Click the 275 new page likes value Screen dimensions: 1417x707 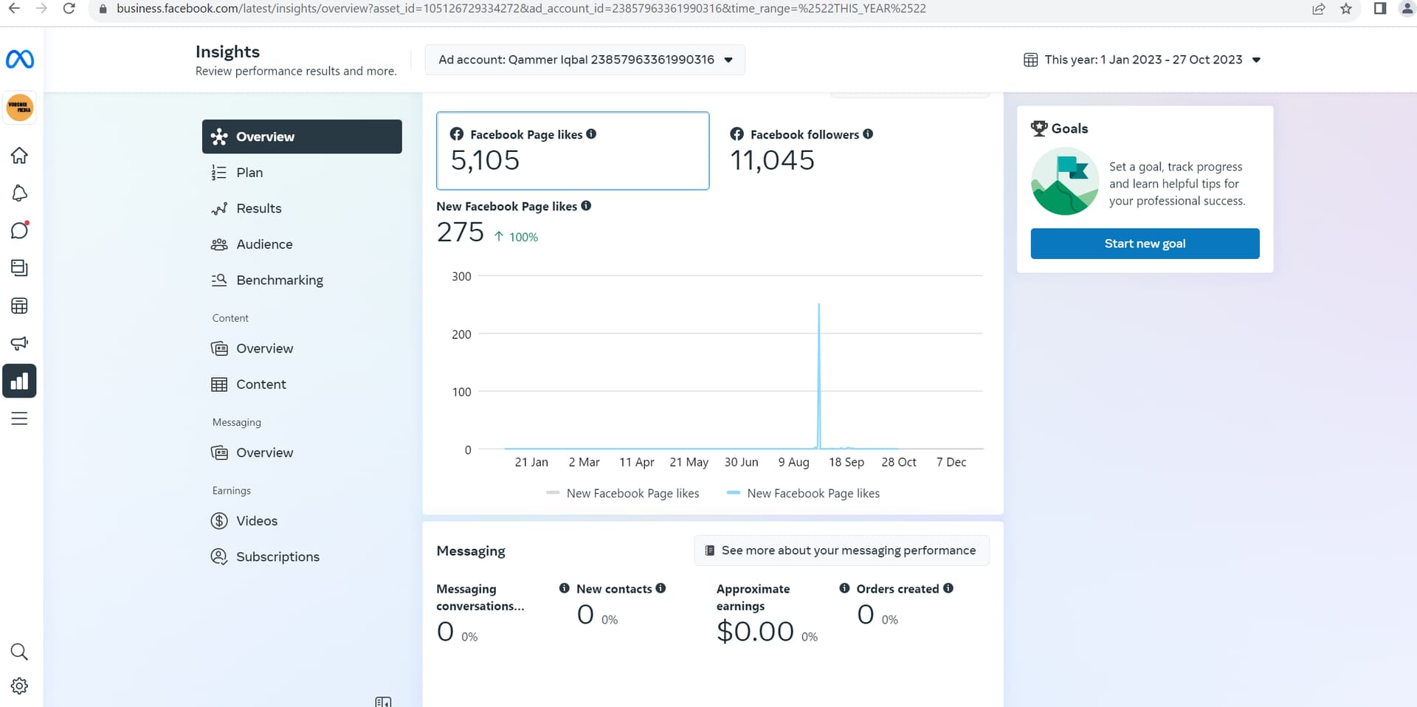461,232
